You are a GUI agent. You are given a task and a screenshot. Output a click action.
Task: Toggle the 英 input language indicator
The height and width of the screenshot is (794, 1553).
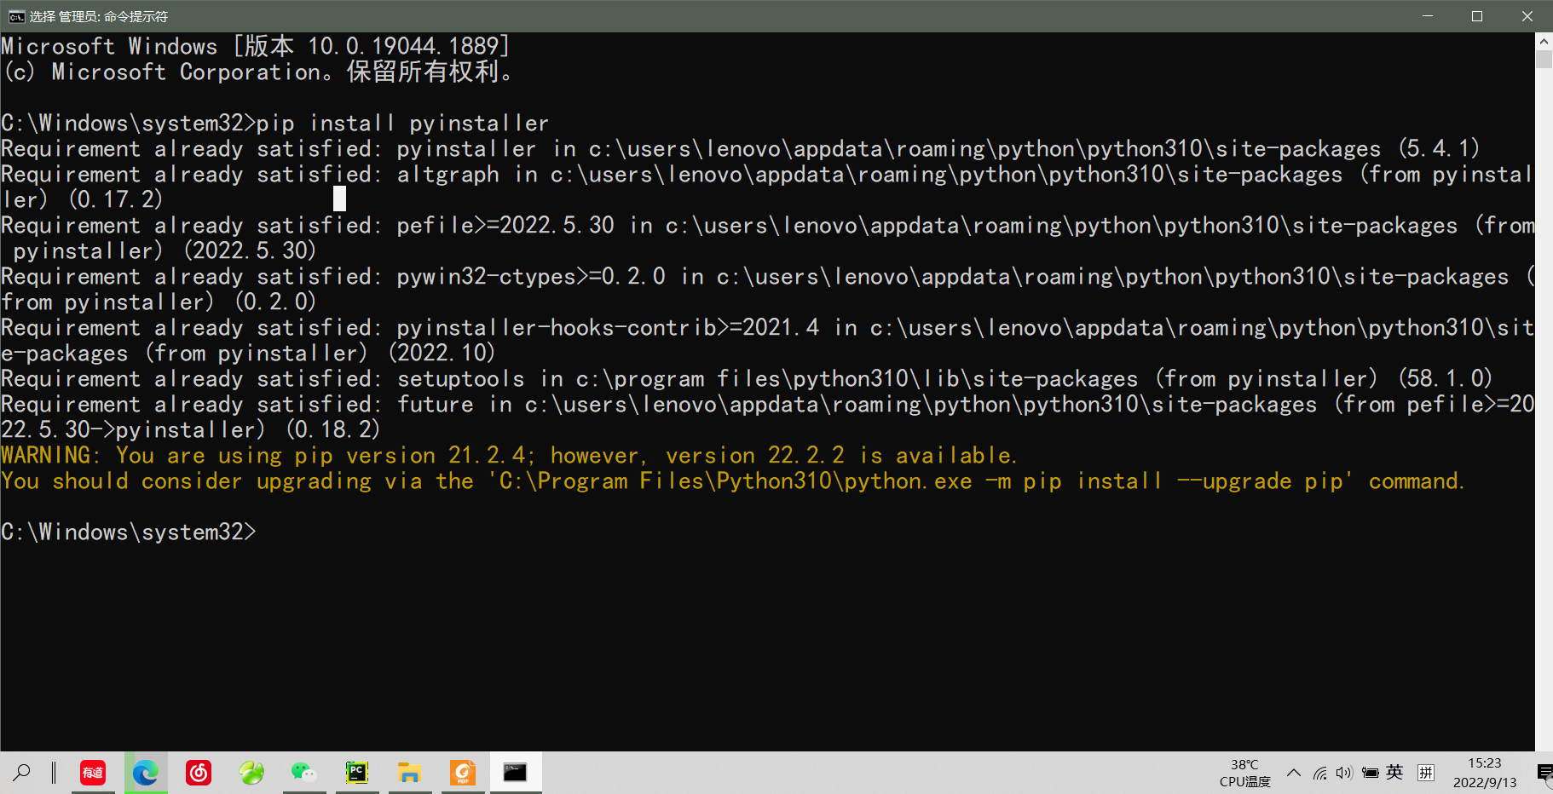pyautogui.click(x=1394, y=772)
